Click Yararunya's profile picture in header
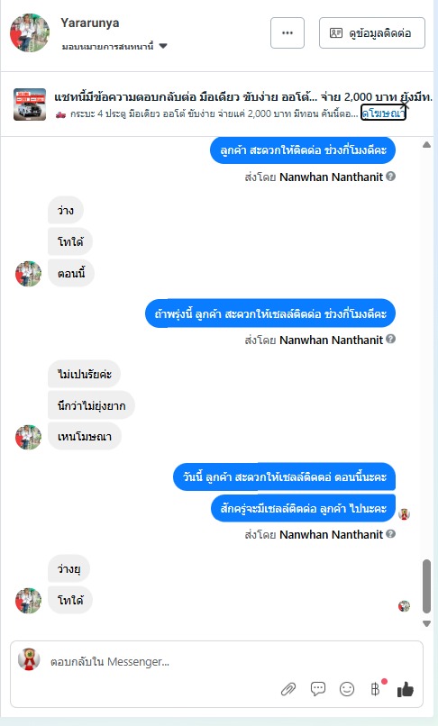The image size is (438, 726). tap(30, 32)
